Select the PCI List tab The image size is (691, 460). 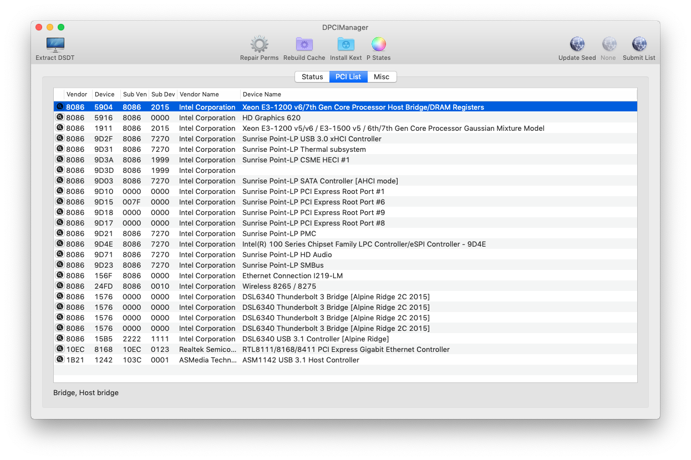tap(348, 77)
